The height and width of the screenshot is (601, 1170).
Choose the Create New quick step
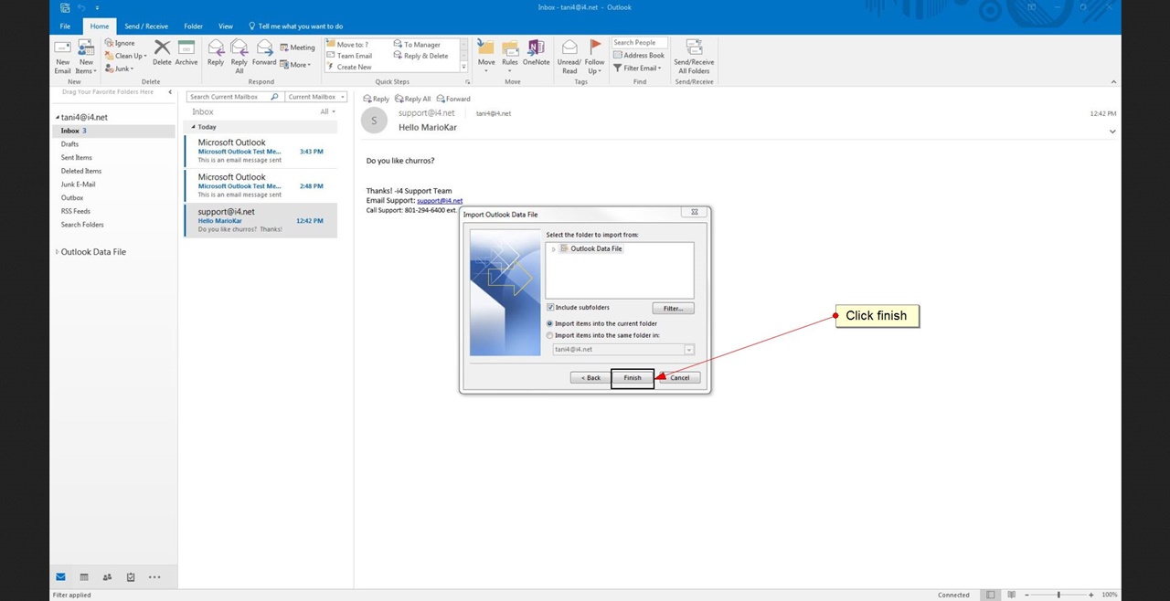349,67
